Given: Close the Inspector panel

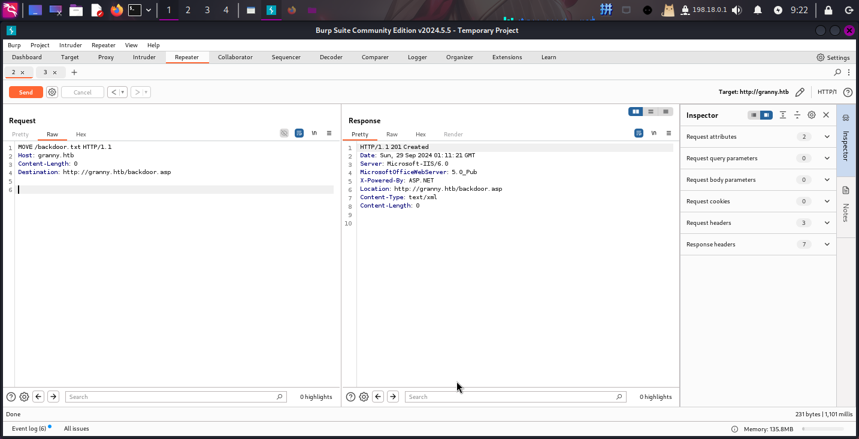Looking at the screenshot, I should click(x=826, y=115).
